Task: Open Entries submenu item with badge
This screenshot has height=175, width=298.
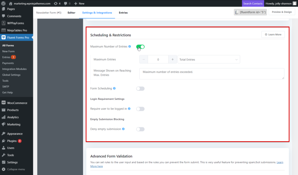Action: tap(9, 57)
